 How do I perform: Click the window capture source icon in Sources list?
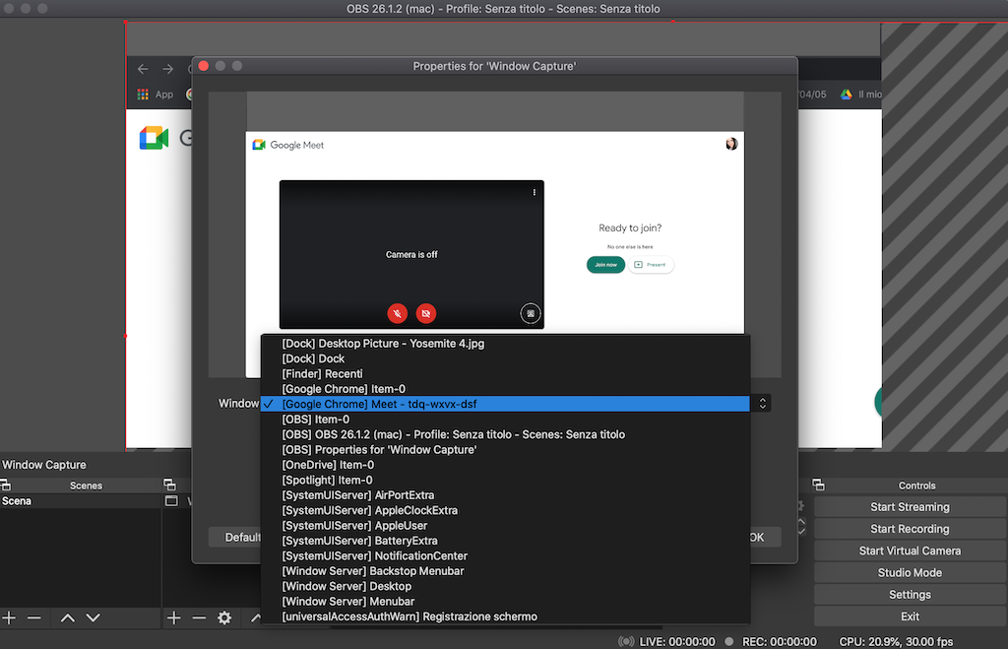point(171,501)
